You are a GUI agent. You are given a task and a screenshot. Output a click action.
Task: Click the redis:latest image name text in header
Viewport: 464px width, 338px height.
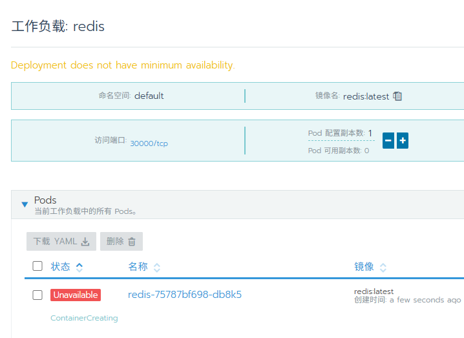(366, 96)
